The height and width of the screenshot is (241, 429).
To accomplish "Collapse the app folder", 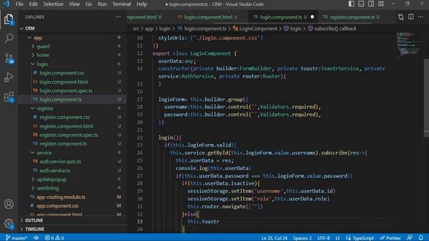I will coord(72,37).
